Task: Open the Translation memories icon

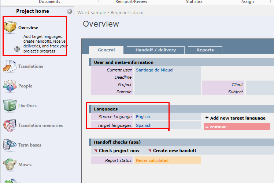Action: pos(10,125)
